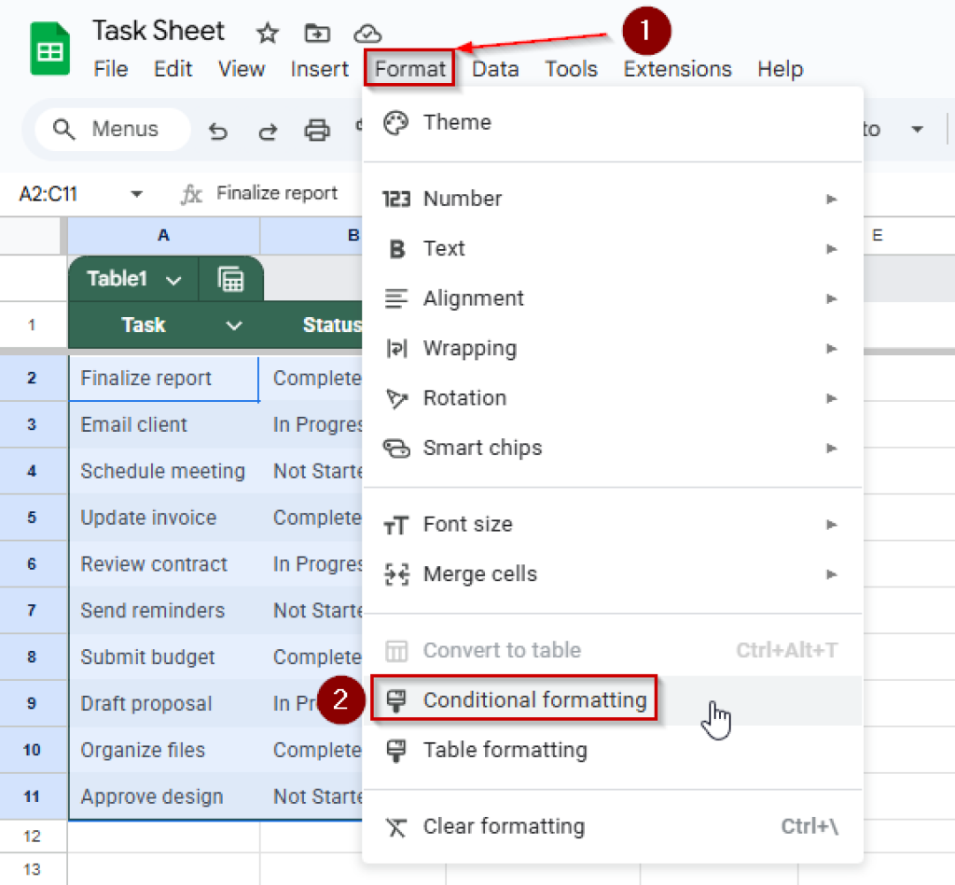
Task: Click the undo arrow in toolbar
Action: pos(218,131)
